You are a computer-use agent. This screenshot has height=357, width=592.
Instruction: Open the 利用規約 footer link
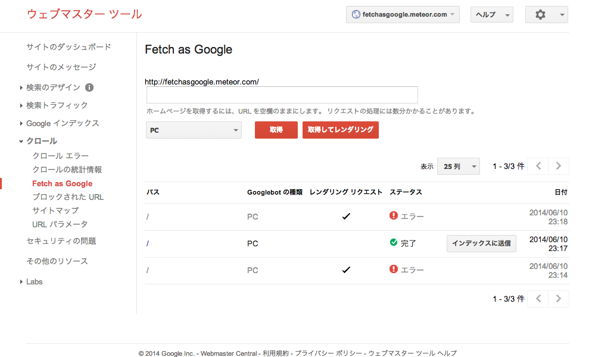(276, 353)
